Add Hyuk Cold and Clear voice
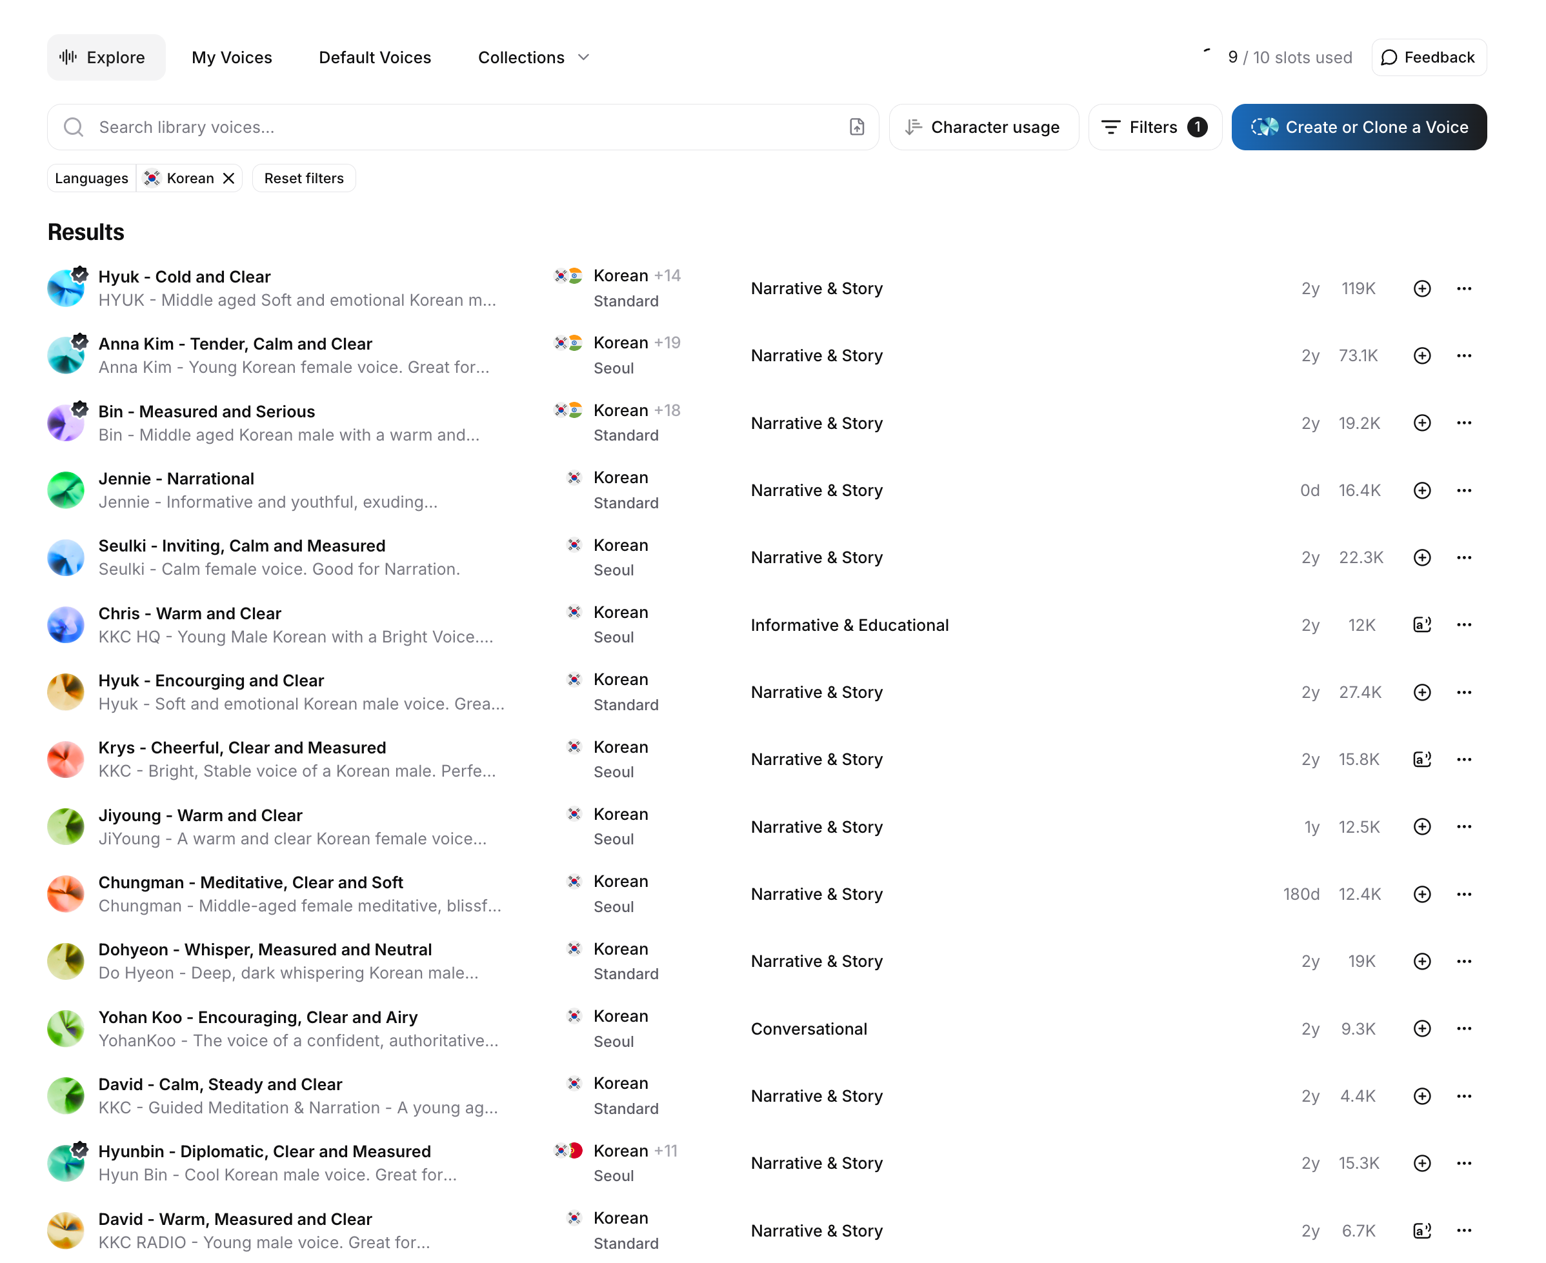The width and height of the screenshot is (1546, 1263). tap(1421, 289)
